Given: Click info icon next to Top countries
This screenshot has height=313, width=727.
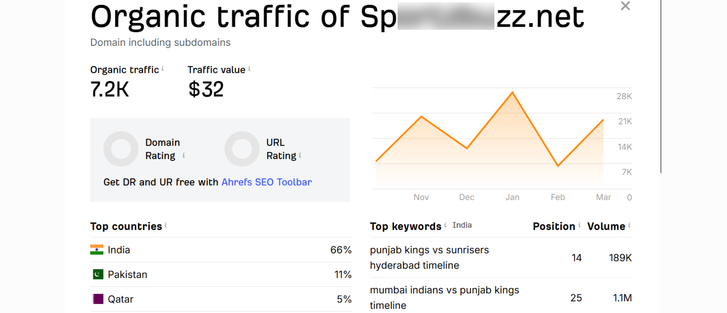Looking at the screenshot, I should (166, 225).
